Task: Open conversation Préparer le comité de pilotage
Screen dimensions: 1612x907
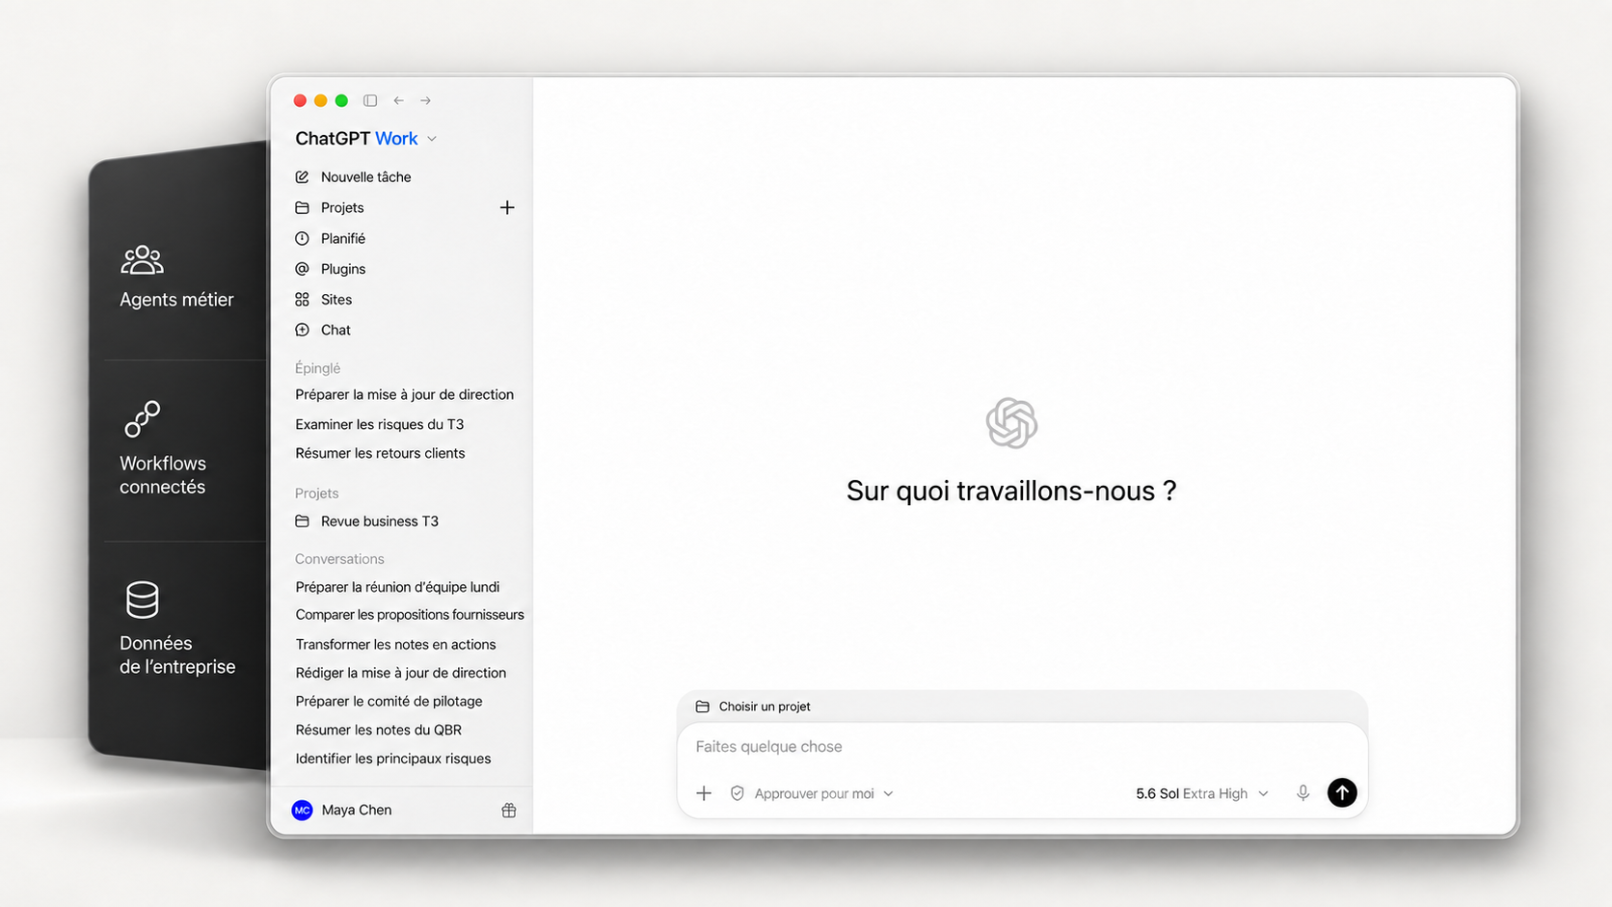Action: click(x=389, y=702)
